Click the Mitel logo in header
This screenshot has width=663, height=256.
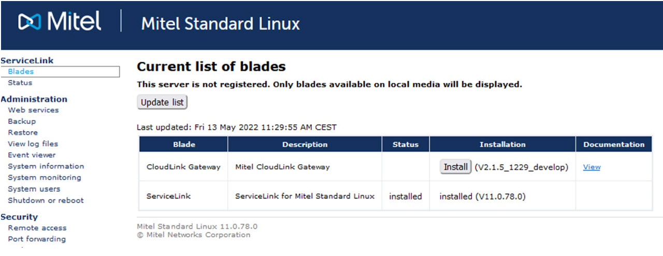pos(60,22)
